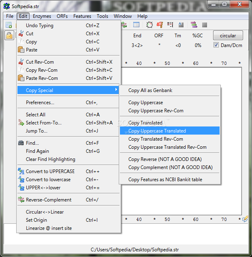Click the ORF column label
This screenshot has height=257, width=252.
click(158, 36)
